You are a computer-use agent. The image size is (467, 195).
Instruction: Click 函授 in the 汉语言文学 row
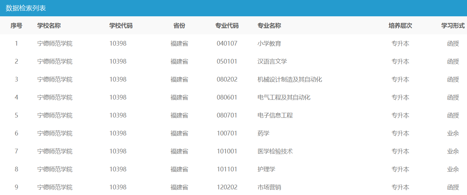pyautogui.click(x=453, y=62)
